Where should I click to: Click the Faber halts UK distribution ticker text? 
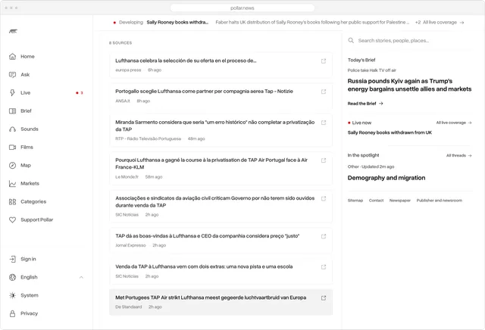pos(312,22)
